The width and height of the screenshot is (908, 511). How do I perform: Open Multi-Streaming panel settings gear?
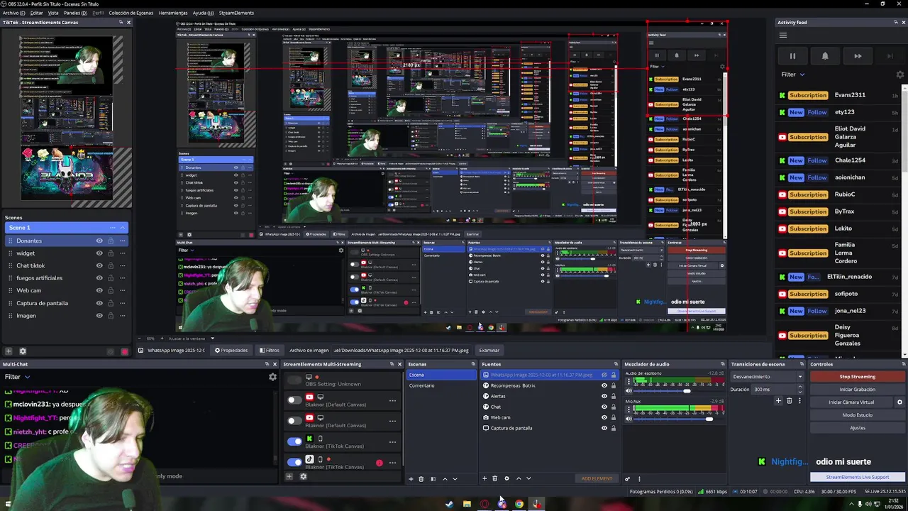(303, 476)
